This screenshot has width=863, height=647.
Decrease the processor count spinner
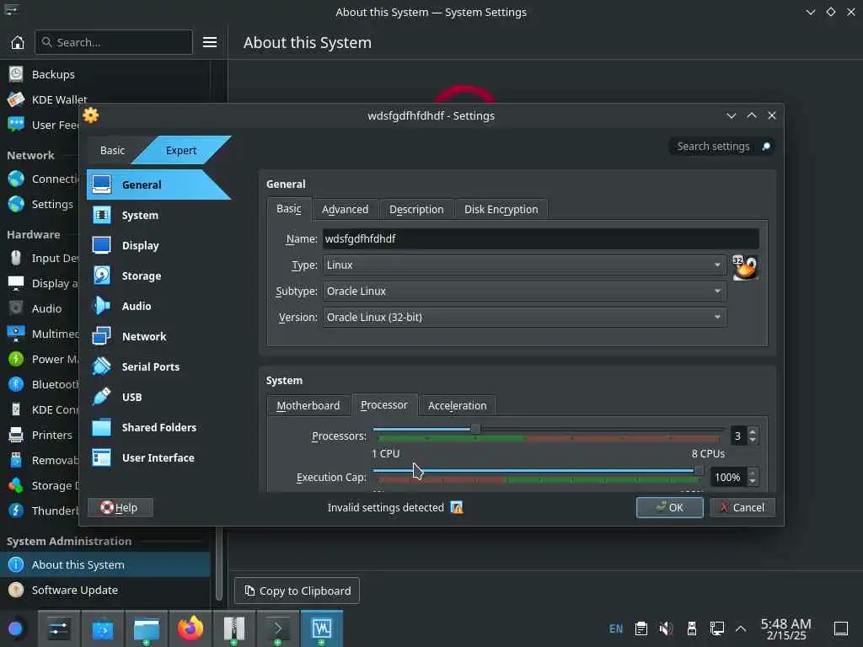coord(753,440)
